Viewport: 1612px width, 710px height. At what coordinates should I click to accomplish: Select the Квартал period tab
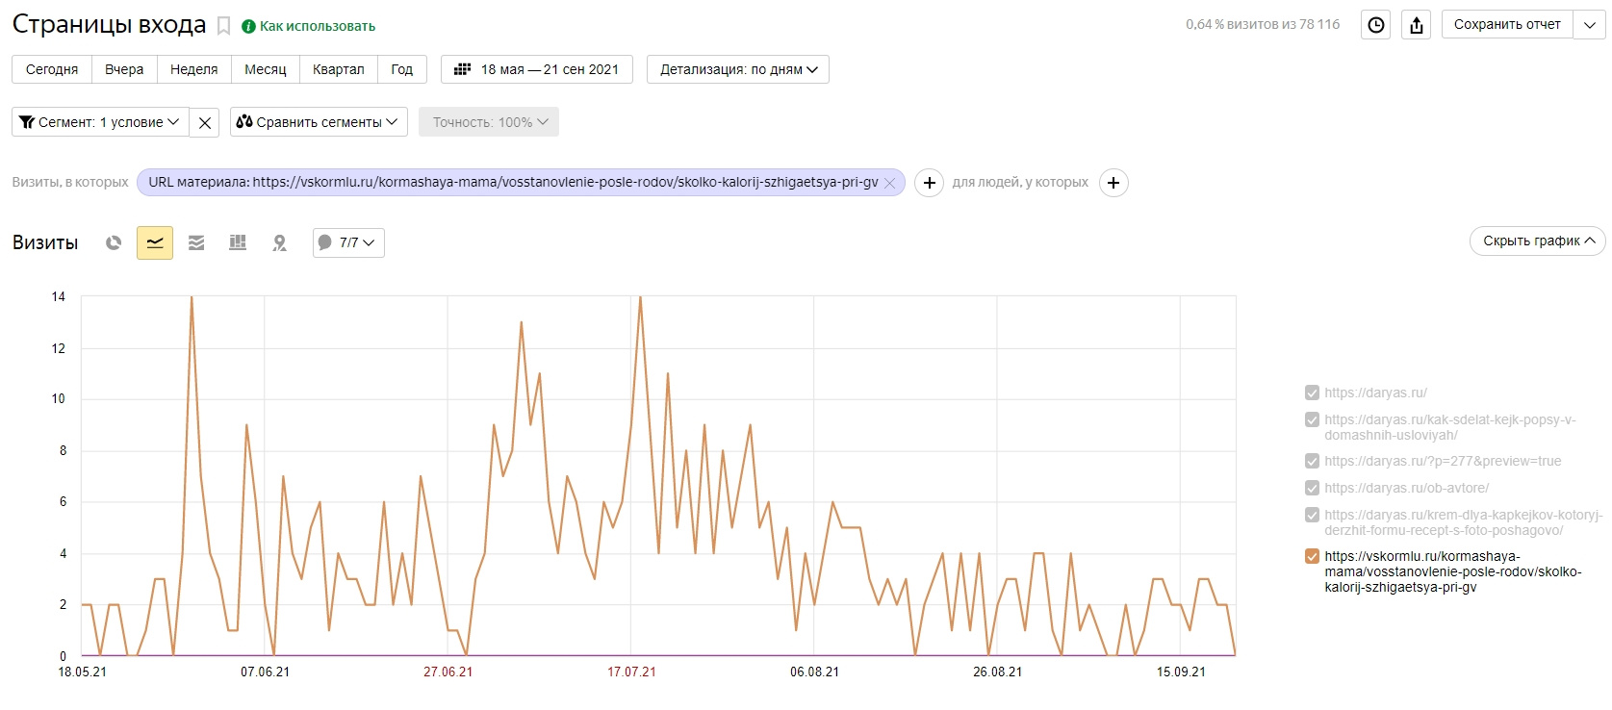coord(338,69)
